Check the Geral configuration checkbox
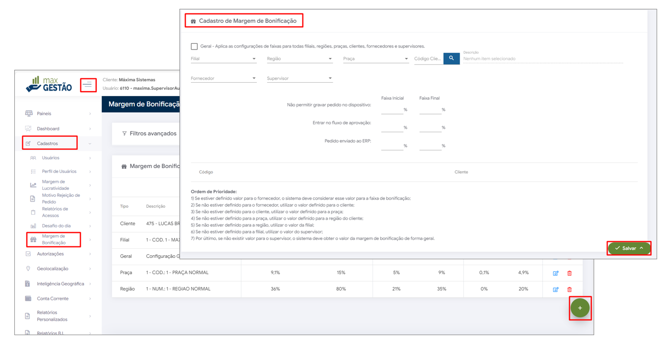 pos(194,47)
